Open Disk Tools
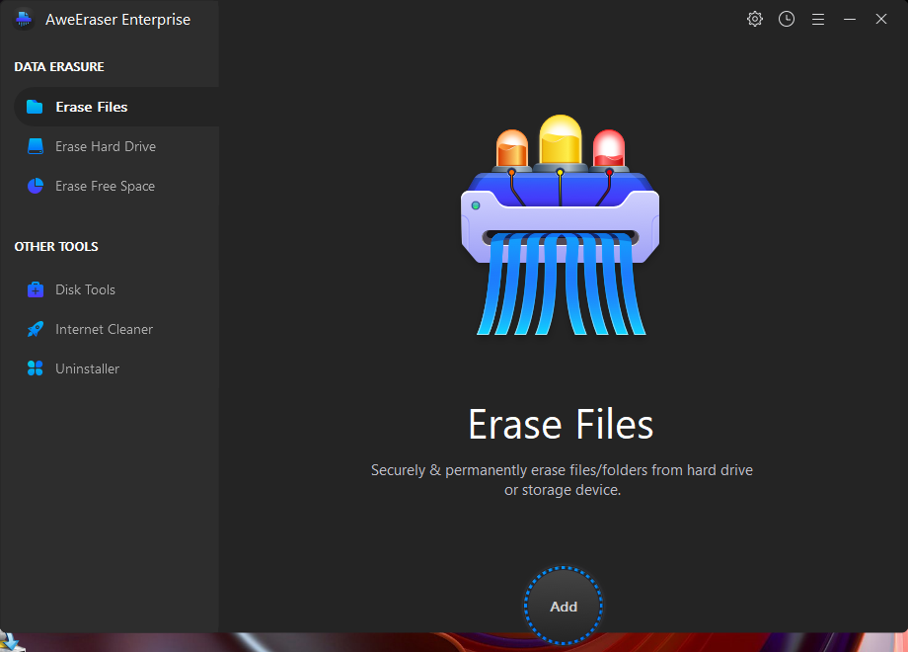Image resolution: width=908 pixels, height=652 pixels. [x=116, y=289]
